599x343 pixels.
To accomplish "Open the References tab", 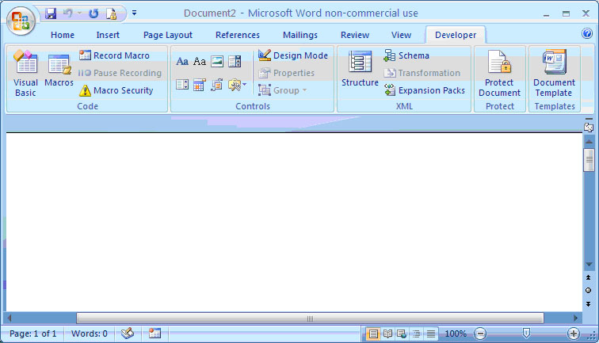I will [x=237, y=35].
